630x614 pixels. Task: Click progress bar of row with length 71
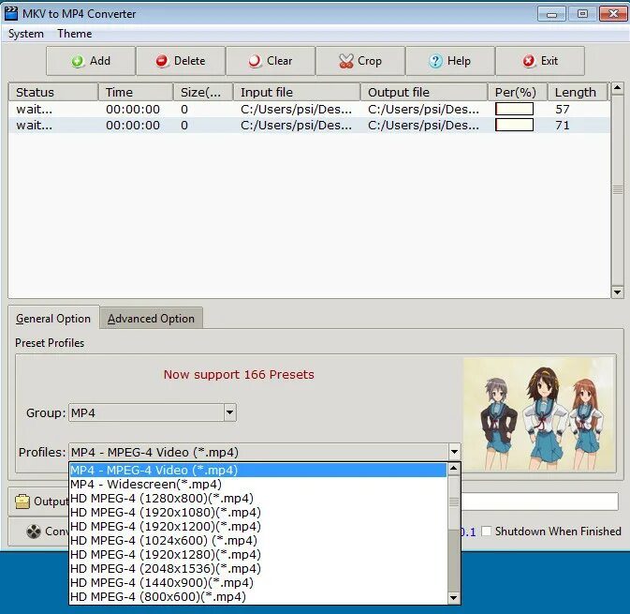[x=514, y=125]
